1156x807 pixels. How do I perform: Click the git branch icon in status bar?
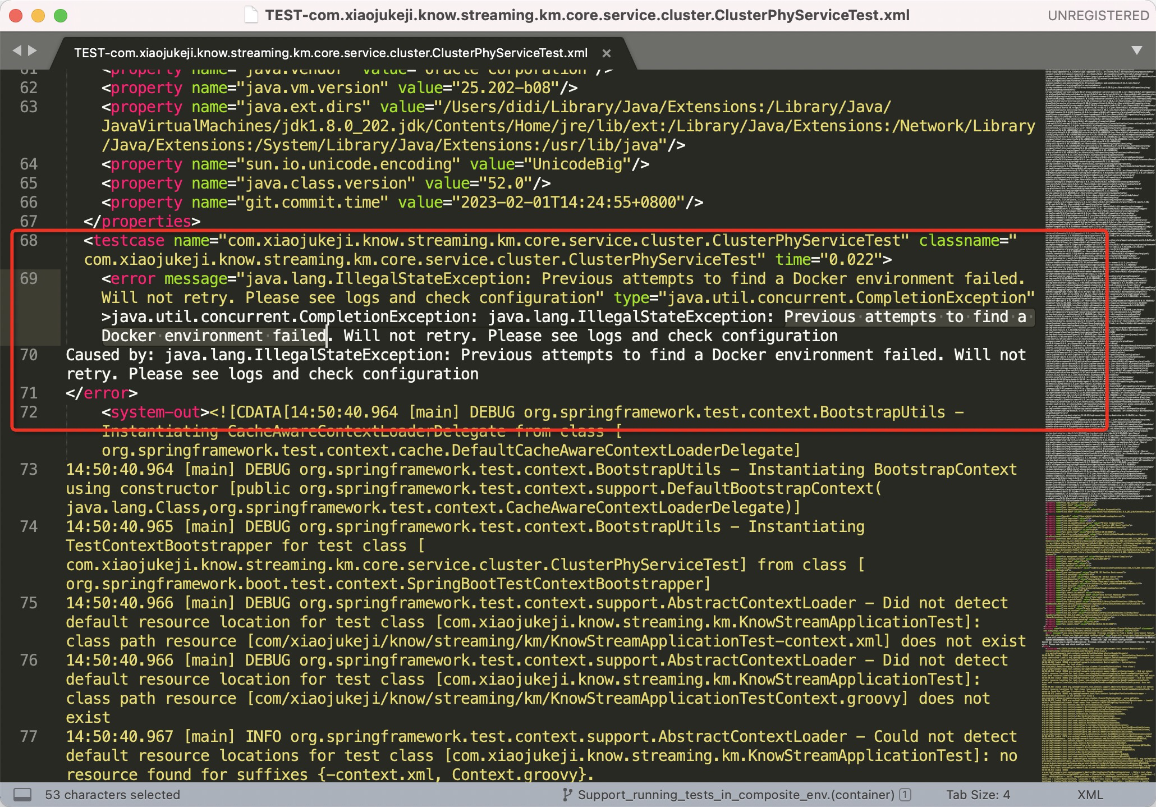(567, 795)
